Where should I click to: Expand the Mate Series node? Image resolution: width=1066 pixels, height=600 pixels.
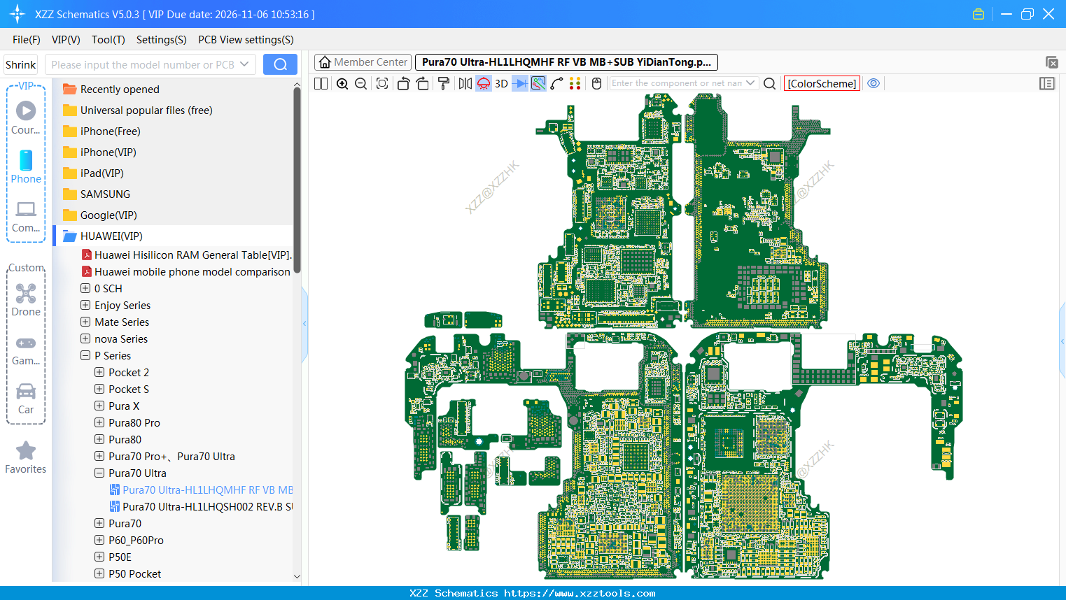pyautogui.click(x=85, y=322)
